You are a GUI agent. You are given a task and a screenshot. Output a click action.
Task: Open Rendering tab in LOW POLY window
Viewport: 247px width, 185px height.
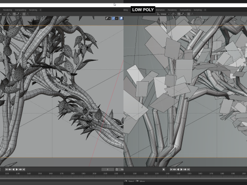172,10
